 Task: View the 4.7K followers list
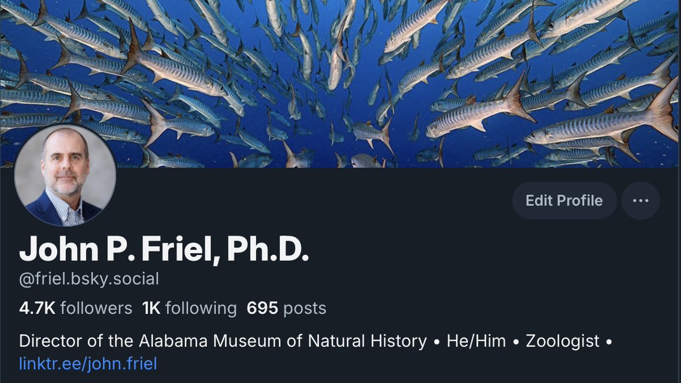75,308
